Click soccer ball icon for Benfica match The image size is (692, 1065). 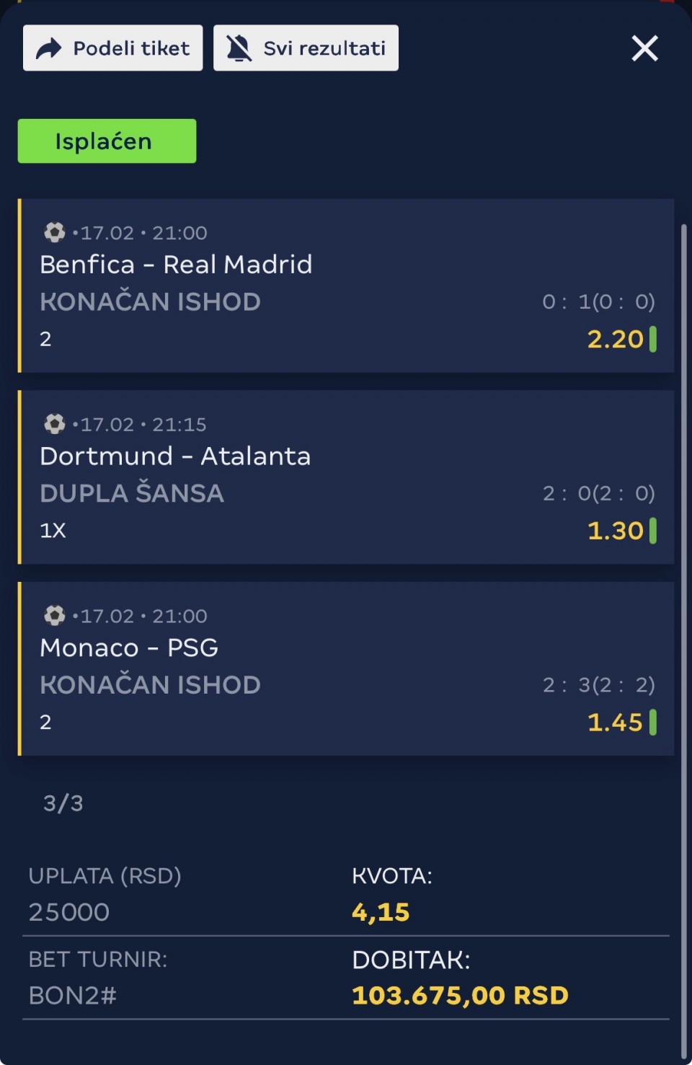[54, 232]
